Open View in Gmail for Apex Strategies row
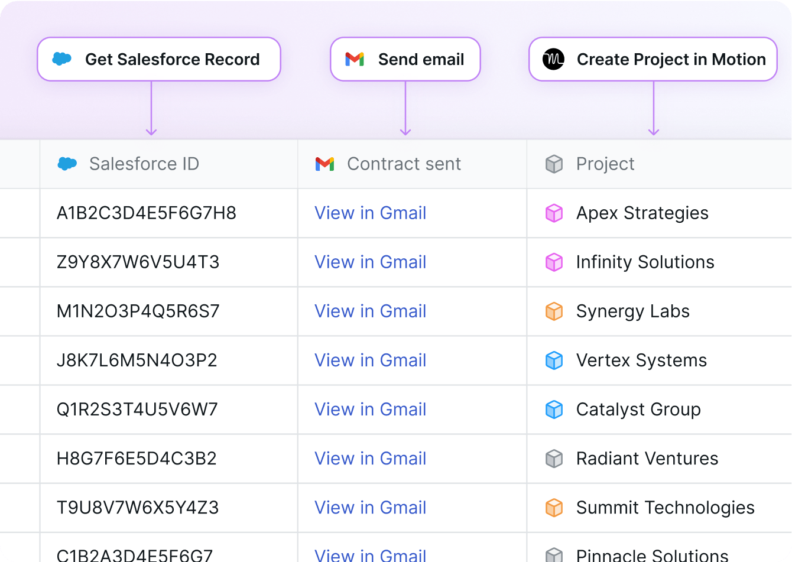The image size is (792, 562). [x=371, y=213]
